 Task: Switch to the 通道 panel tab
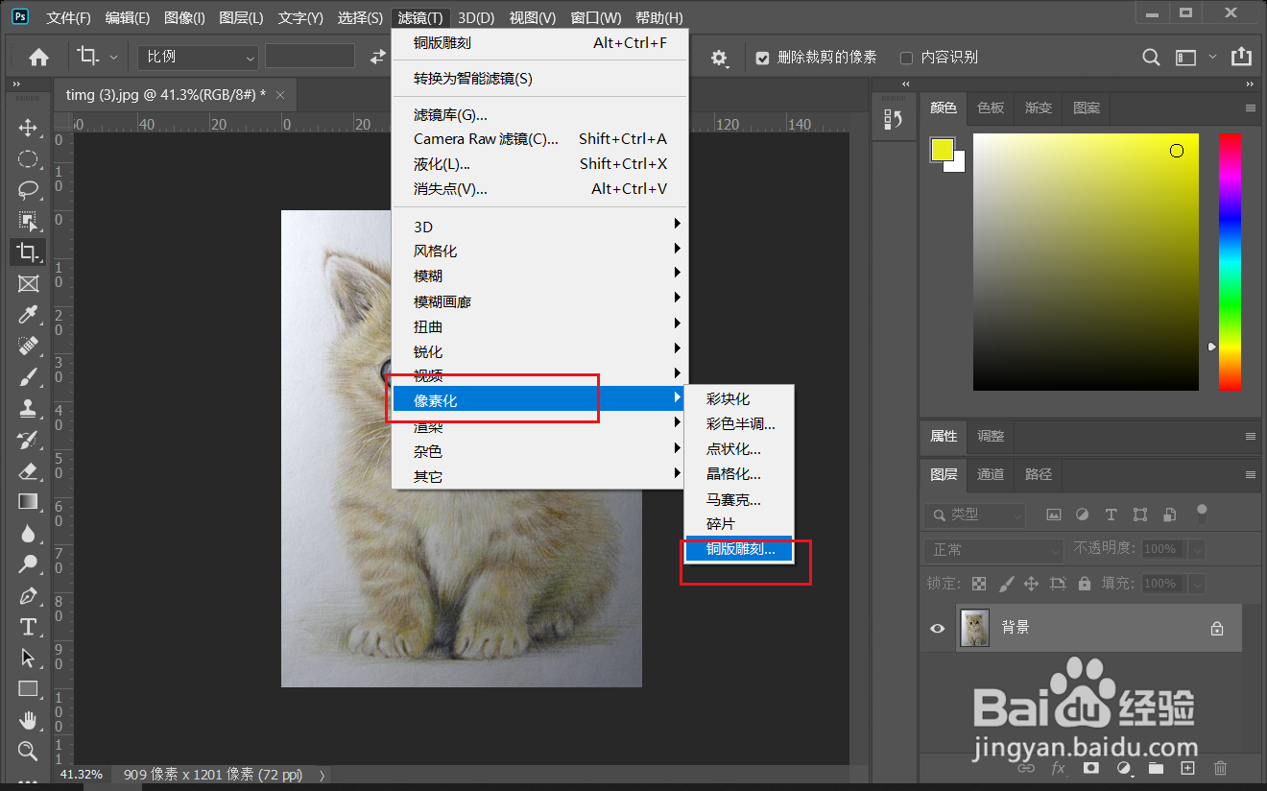point(991,474)
